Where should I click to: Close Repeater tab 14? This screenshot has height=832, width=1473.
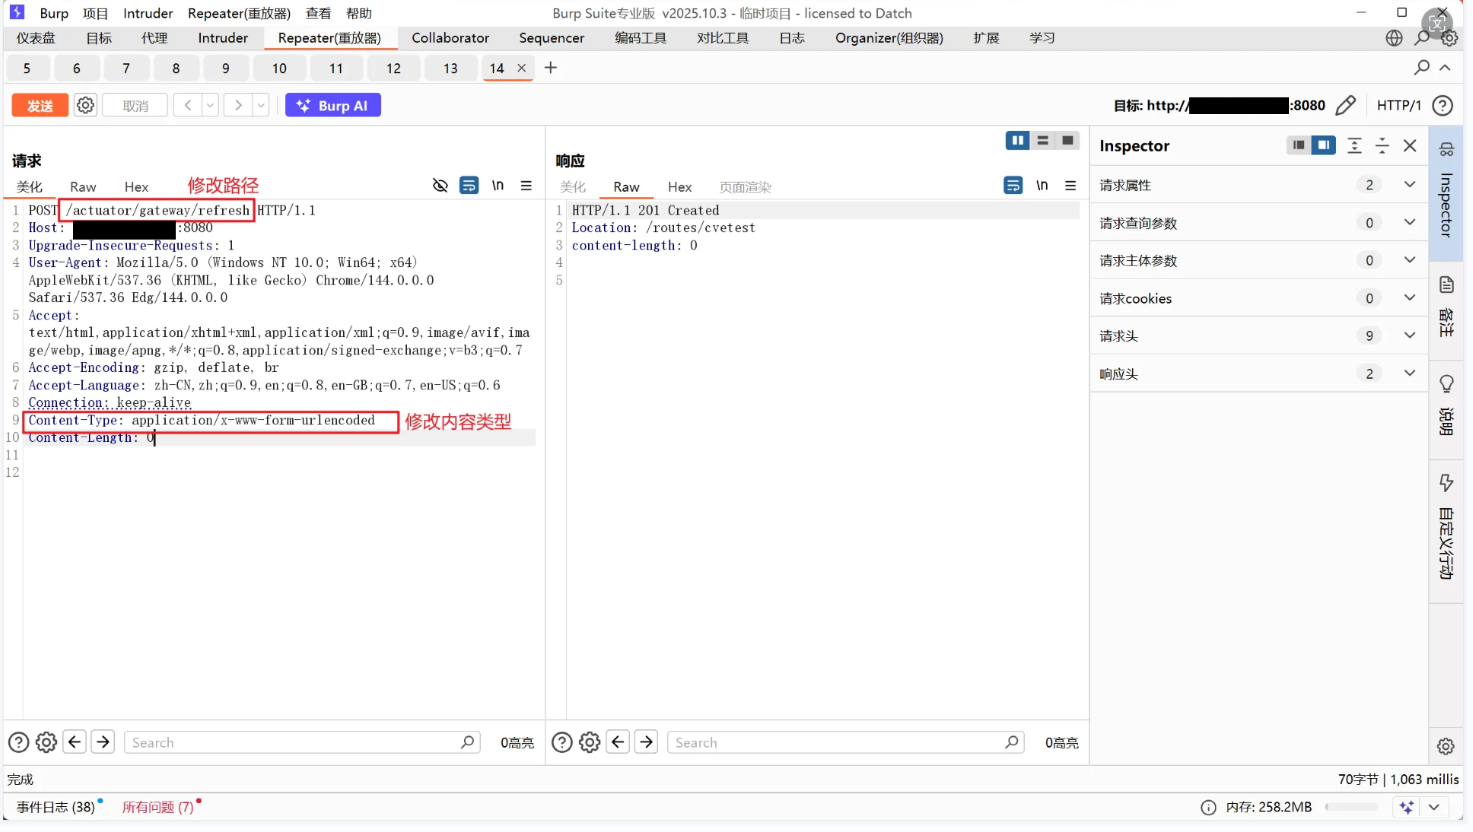(521, 68)
